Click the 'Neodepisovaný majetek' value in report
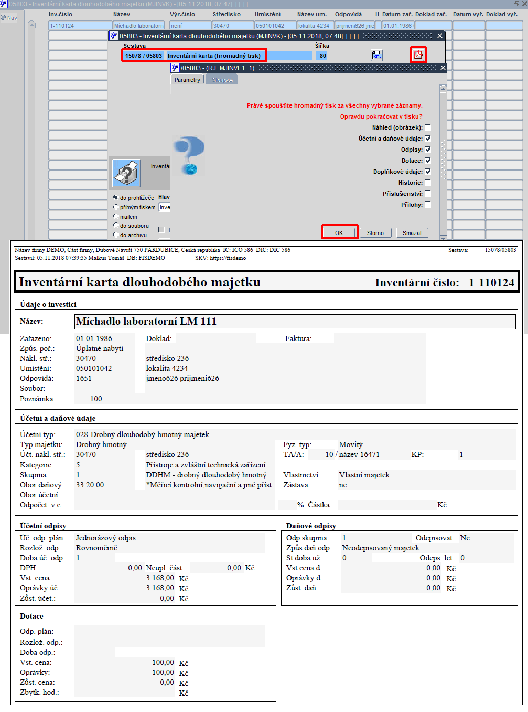This screenshot has width=528, height=712. tap(381, 548)
